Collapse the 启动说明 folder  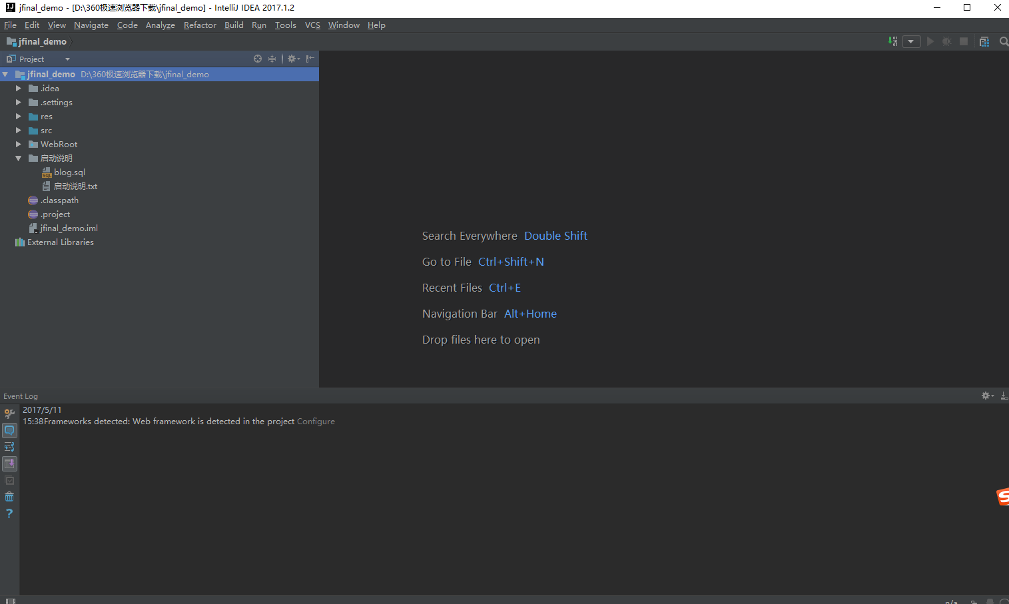point(19,158)
